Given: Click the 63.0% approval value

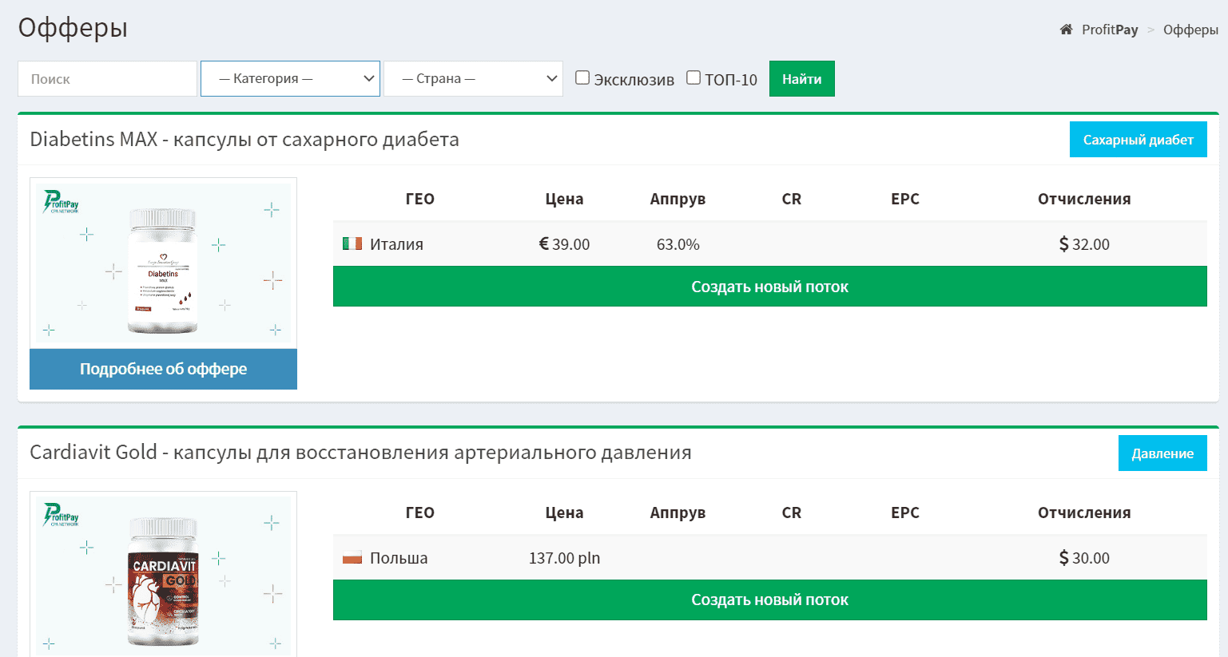Looking at the screenshot, I should (678, 244).
